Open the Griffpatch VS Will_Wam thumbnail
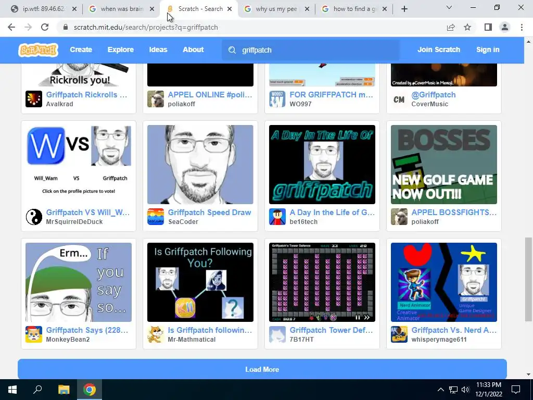533x400 pixels. [x=79, y=165]
